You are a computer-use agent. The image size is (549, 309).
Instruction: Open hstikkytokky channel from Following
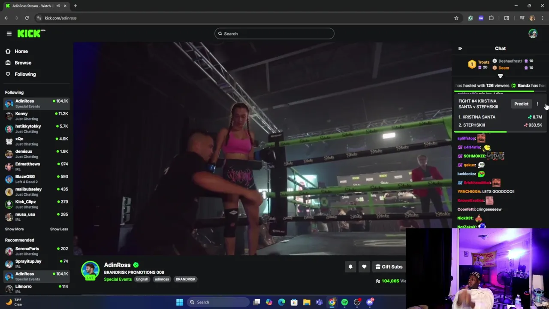(x=36, y=129)
